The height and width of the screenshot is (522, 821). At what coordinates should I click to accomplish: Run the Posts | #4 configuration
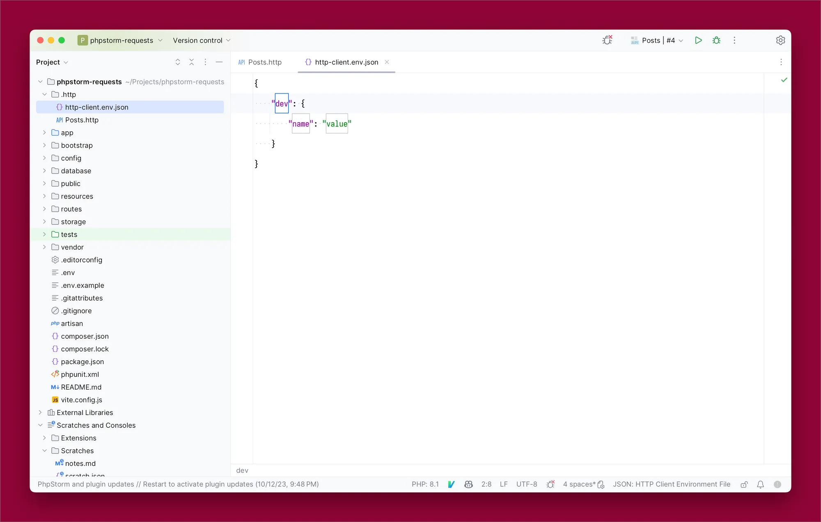(698, 40)
